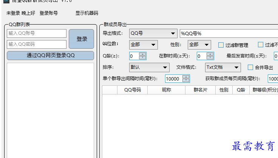This screenshot has width=278, height=158.
Task: Click the 群名片 column header
Action: click(x=200, y=90)
